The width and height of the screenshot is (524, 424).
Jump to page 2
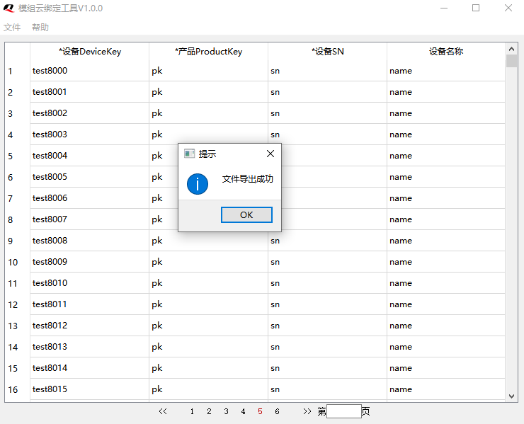pyautogui.click(x=209, y=411)
